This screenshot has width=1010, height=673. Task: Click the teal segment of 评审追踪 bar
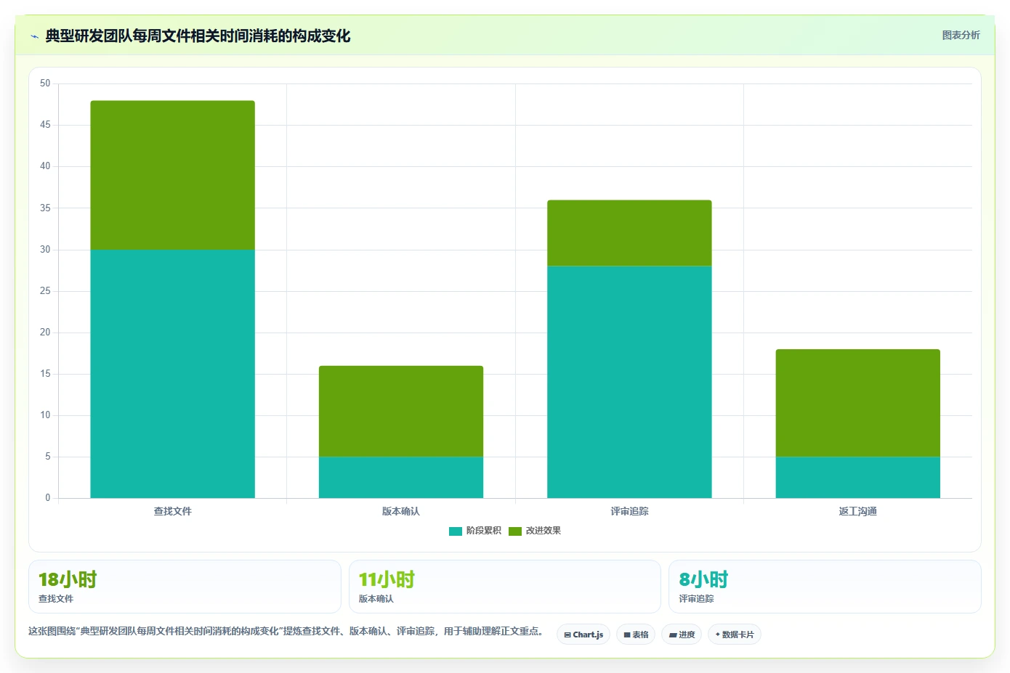coord(629,382)
